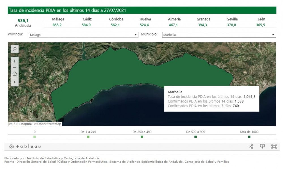
Task: Select the Cádiz province header
Action: pos(87,19)
